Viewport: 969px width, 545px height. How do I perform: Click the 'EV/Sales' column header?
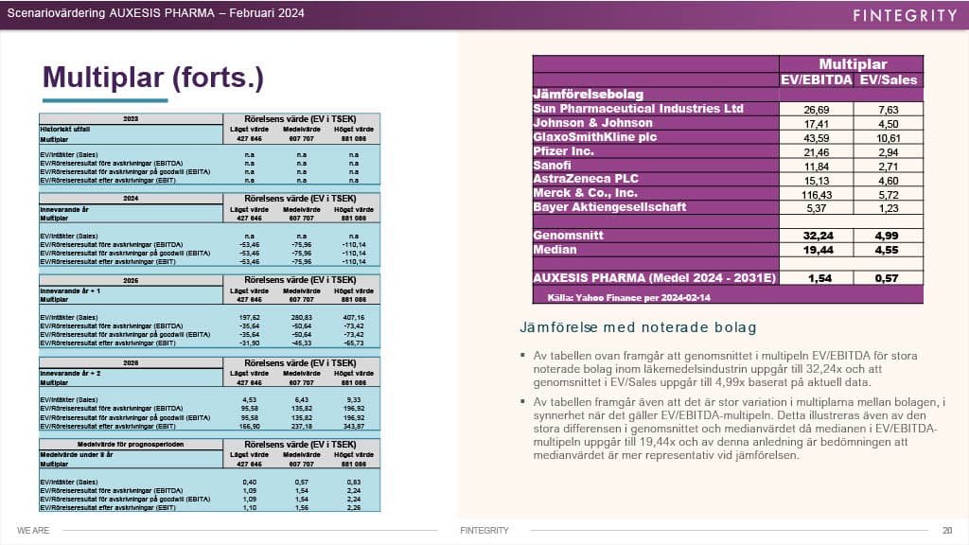coord(888,79)
